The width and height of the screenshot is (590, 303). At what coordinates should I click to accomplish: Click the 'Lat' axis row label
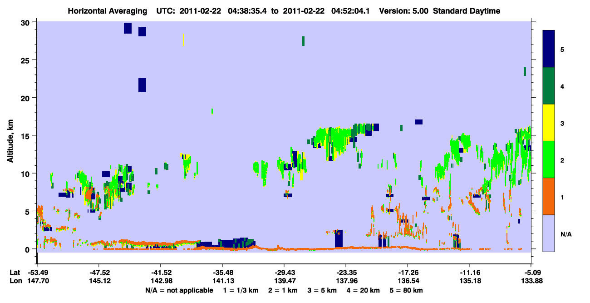pos(15,273)
